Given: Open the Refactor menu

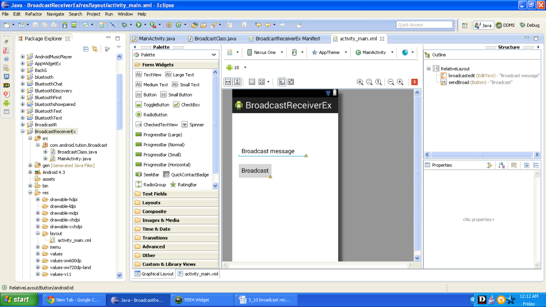Looking at the screenshot, I should pyautogui.click(x=34, y=14).
